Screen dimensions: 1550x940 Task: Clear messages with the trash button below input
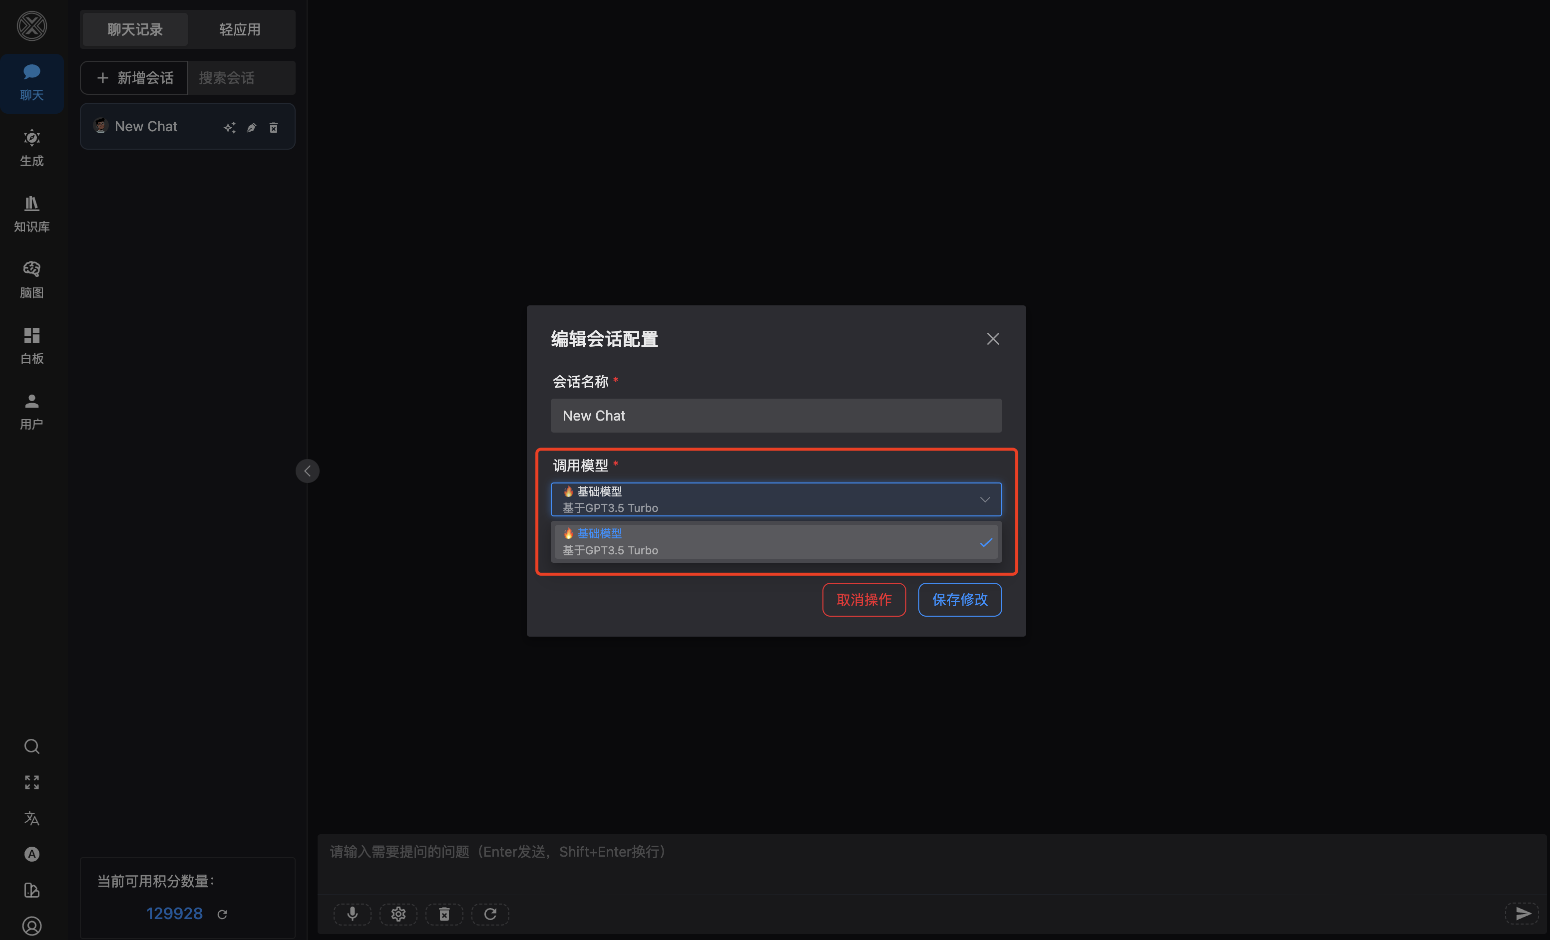click(x=444, y=914)
